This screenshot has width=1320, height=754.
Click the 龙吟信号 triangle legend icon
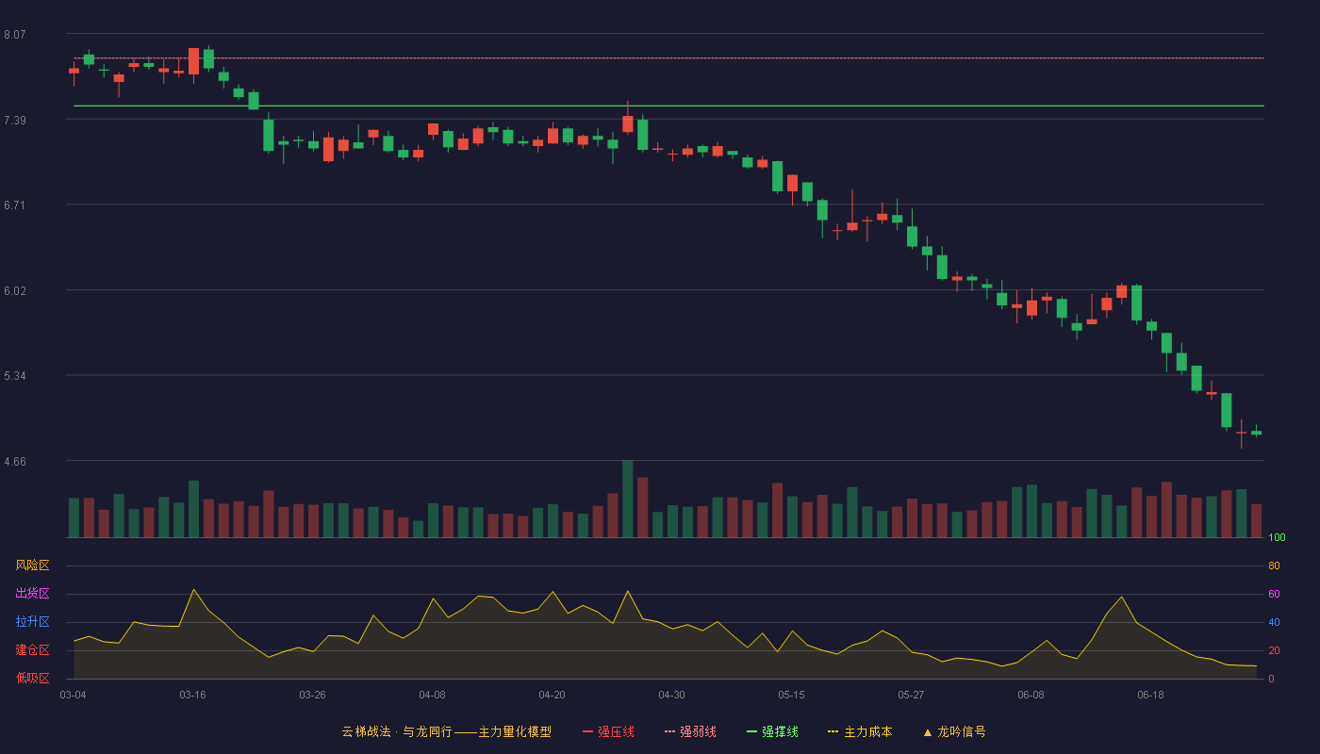pos(928,732)
